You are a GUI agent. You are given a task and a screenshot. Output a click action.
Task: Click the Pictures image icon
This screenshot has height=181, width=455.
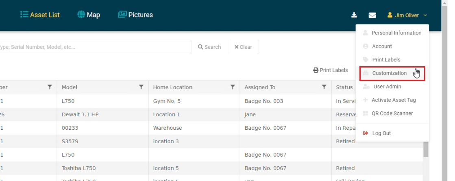coord(122,15)
